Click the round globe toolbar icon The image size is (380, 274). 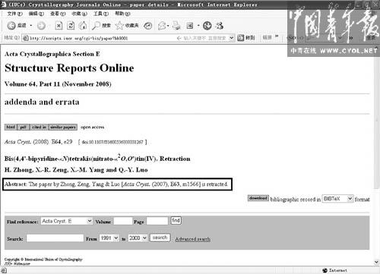[x=207, y=26]
